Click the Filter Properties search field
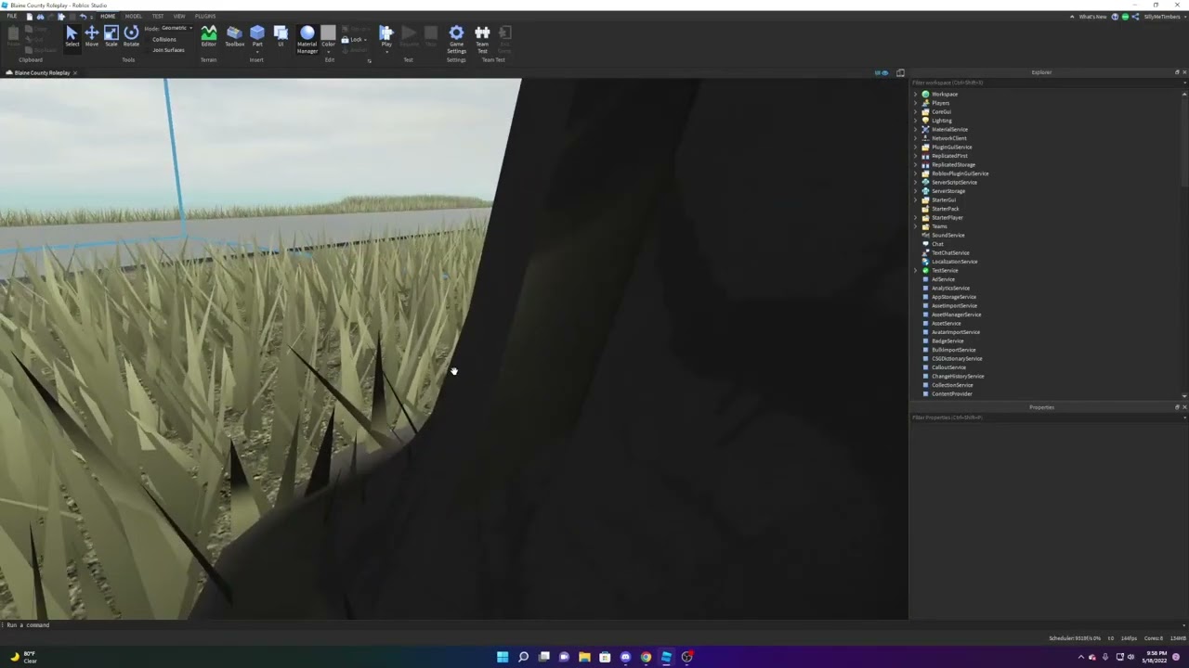This screenshot has width=1189, height=668. 1046,417
